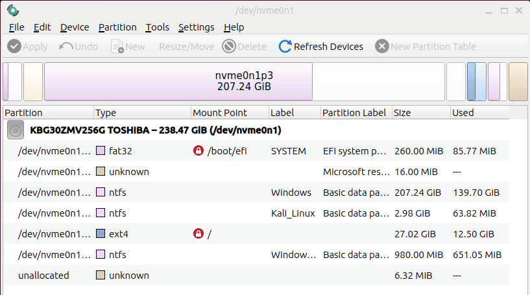Image resolution: width=530 pixels, height=295 pixels.
Task: Click the New Partition Table label
Action: 433,46
